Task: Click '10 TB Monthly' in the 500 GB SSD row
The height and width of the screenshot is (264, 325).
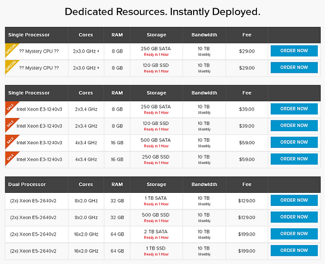Action: [x=204, y=218]
